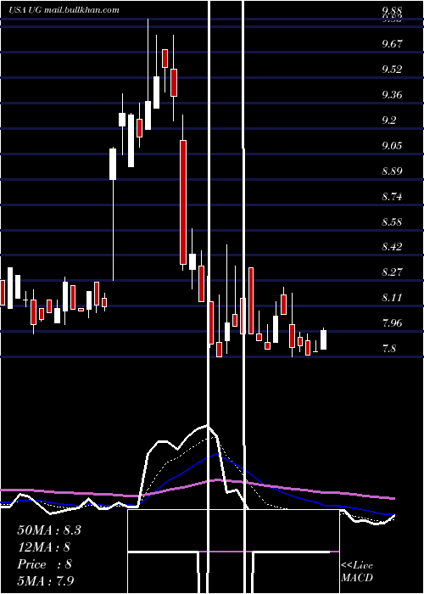Select the 8.42 price axis label
The width and height of the screenshot is (424, 594).
[392, 247]
